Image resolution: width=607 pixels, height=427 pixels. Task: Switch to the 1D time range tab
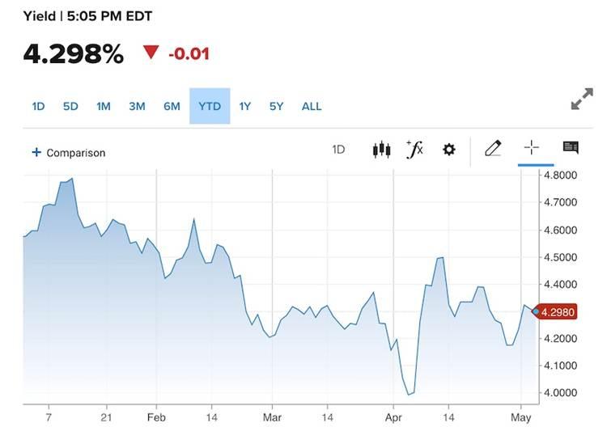(38, 107)
